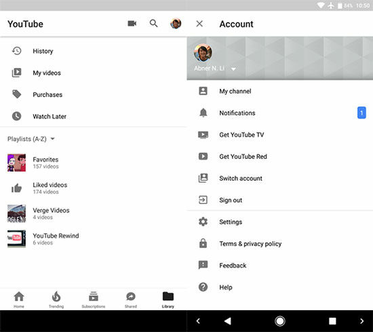
Task: Open the Favorites playlist thumbnail
Action: (17, 163)
